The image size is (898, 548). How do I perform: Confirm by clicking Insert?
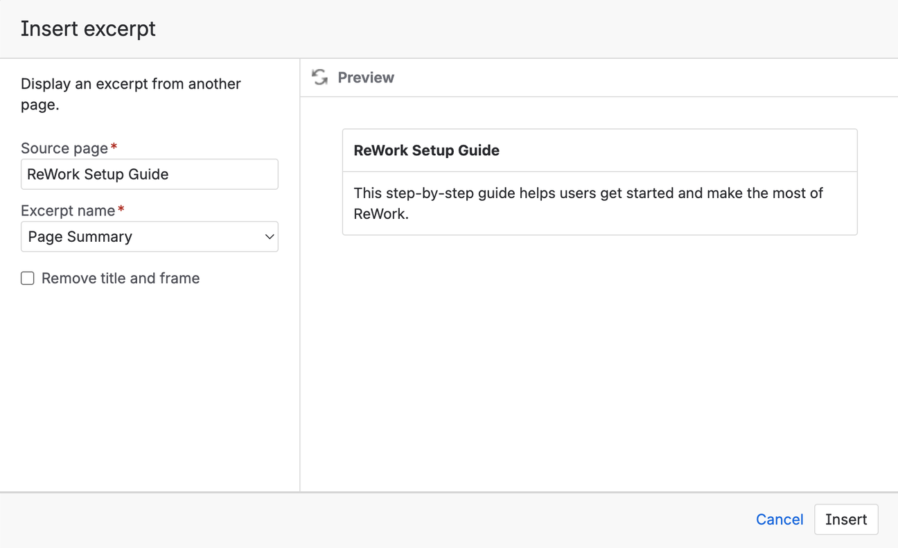tap(846, 519)
